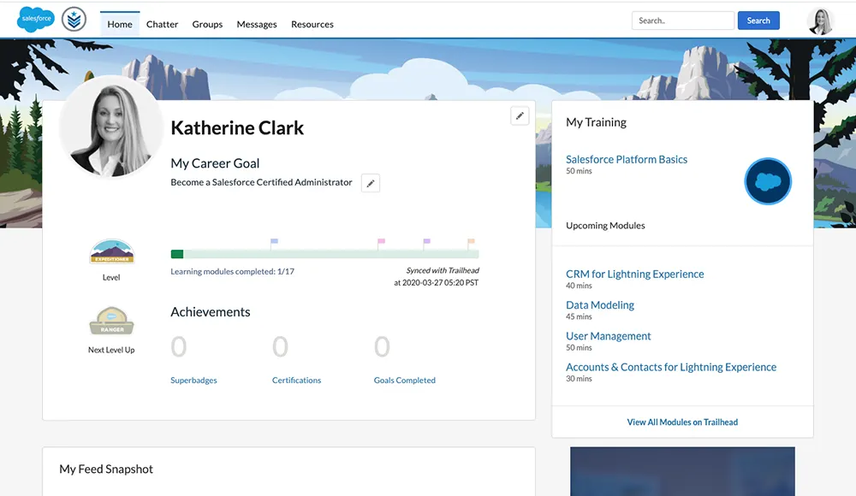Open the User Management module
This screenshot has height=496, width=856.
tap(608, 336)
